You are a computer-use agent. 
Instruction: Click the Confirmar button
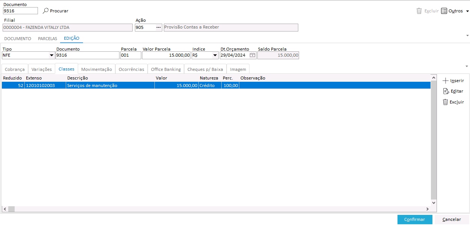click(x=415, y=219)
